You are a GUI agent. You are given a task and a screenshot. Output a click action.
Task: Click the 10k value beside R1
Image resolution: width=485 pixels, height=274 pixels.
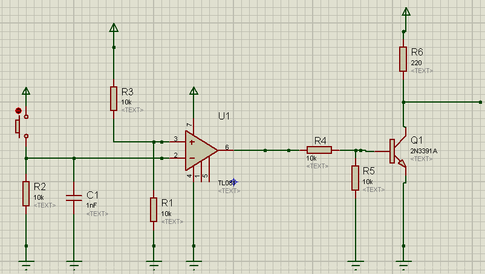click(x=166, y=214)
